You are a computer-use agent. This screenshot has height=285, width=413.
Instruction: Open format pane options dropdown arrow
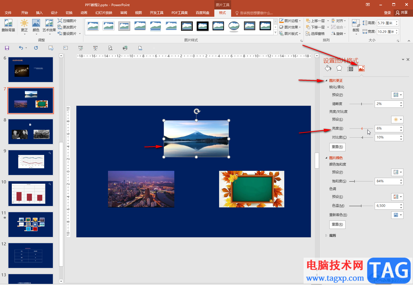[x=403, y=59]
